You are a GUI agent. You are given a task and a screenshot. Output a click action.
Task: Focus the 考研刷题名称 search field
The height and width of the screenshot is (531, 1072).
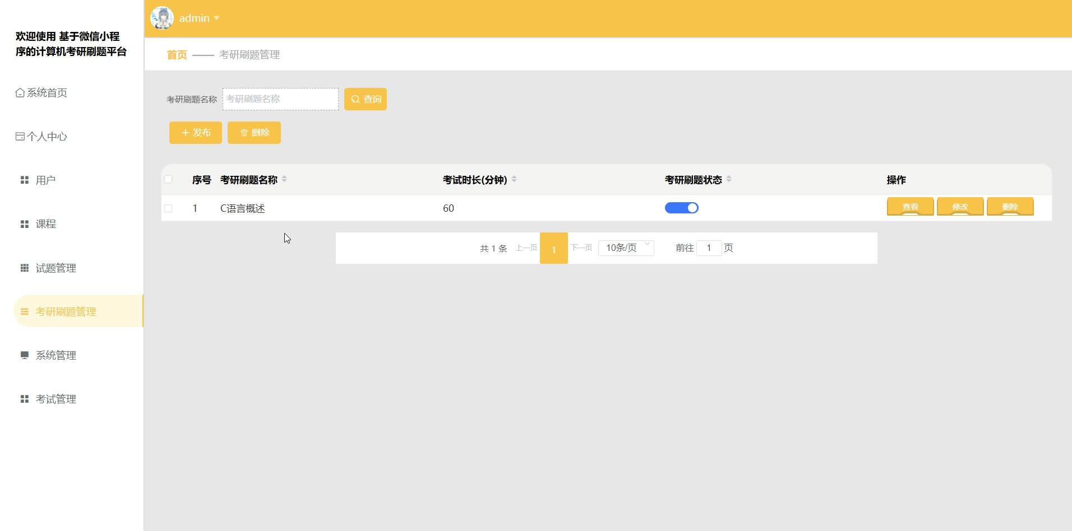click(280, 99)
